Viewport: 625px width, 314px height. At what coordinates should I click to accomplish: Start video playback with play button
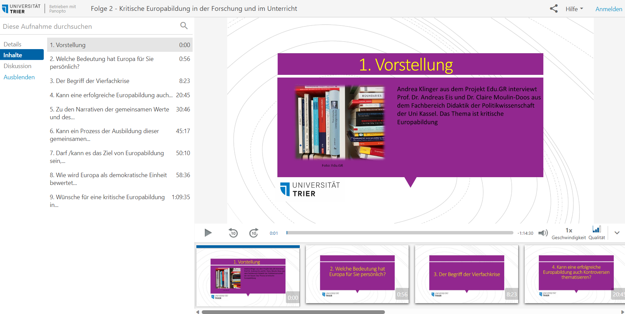coord(208,233)
